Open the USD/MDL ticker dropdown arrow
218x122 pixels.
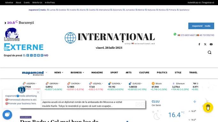click(102, 84)
